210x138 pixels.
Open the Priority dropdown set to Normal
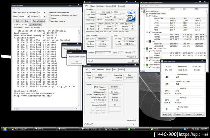click(28, 16)
